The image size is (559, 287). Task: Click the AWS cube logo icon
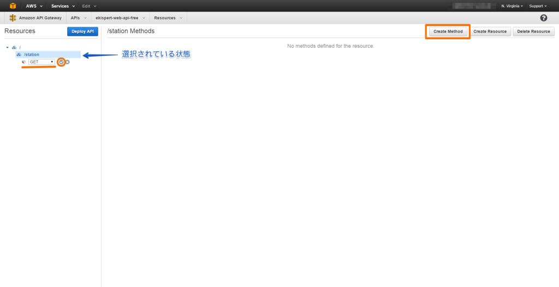tap(13, 5)
